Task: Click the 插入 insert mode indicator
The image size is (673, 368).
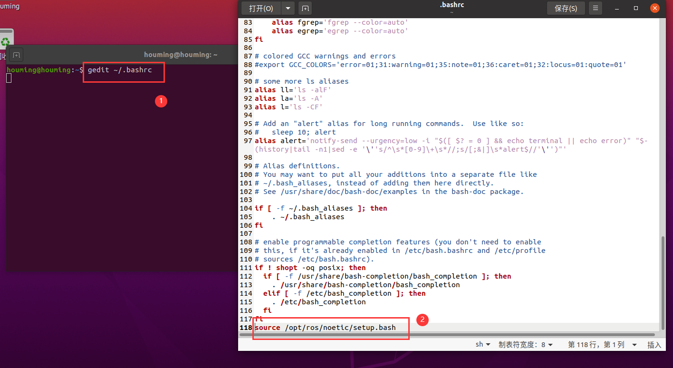Action: [654, 345]
